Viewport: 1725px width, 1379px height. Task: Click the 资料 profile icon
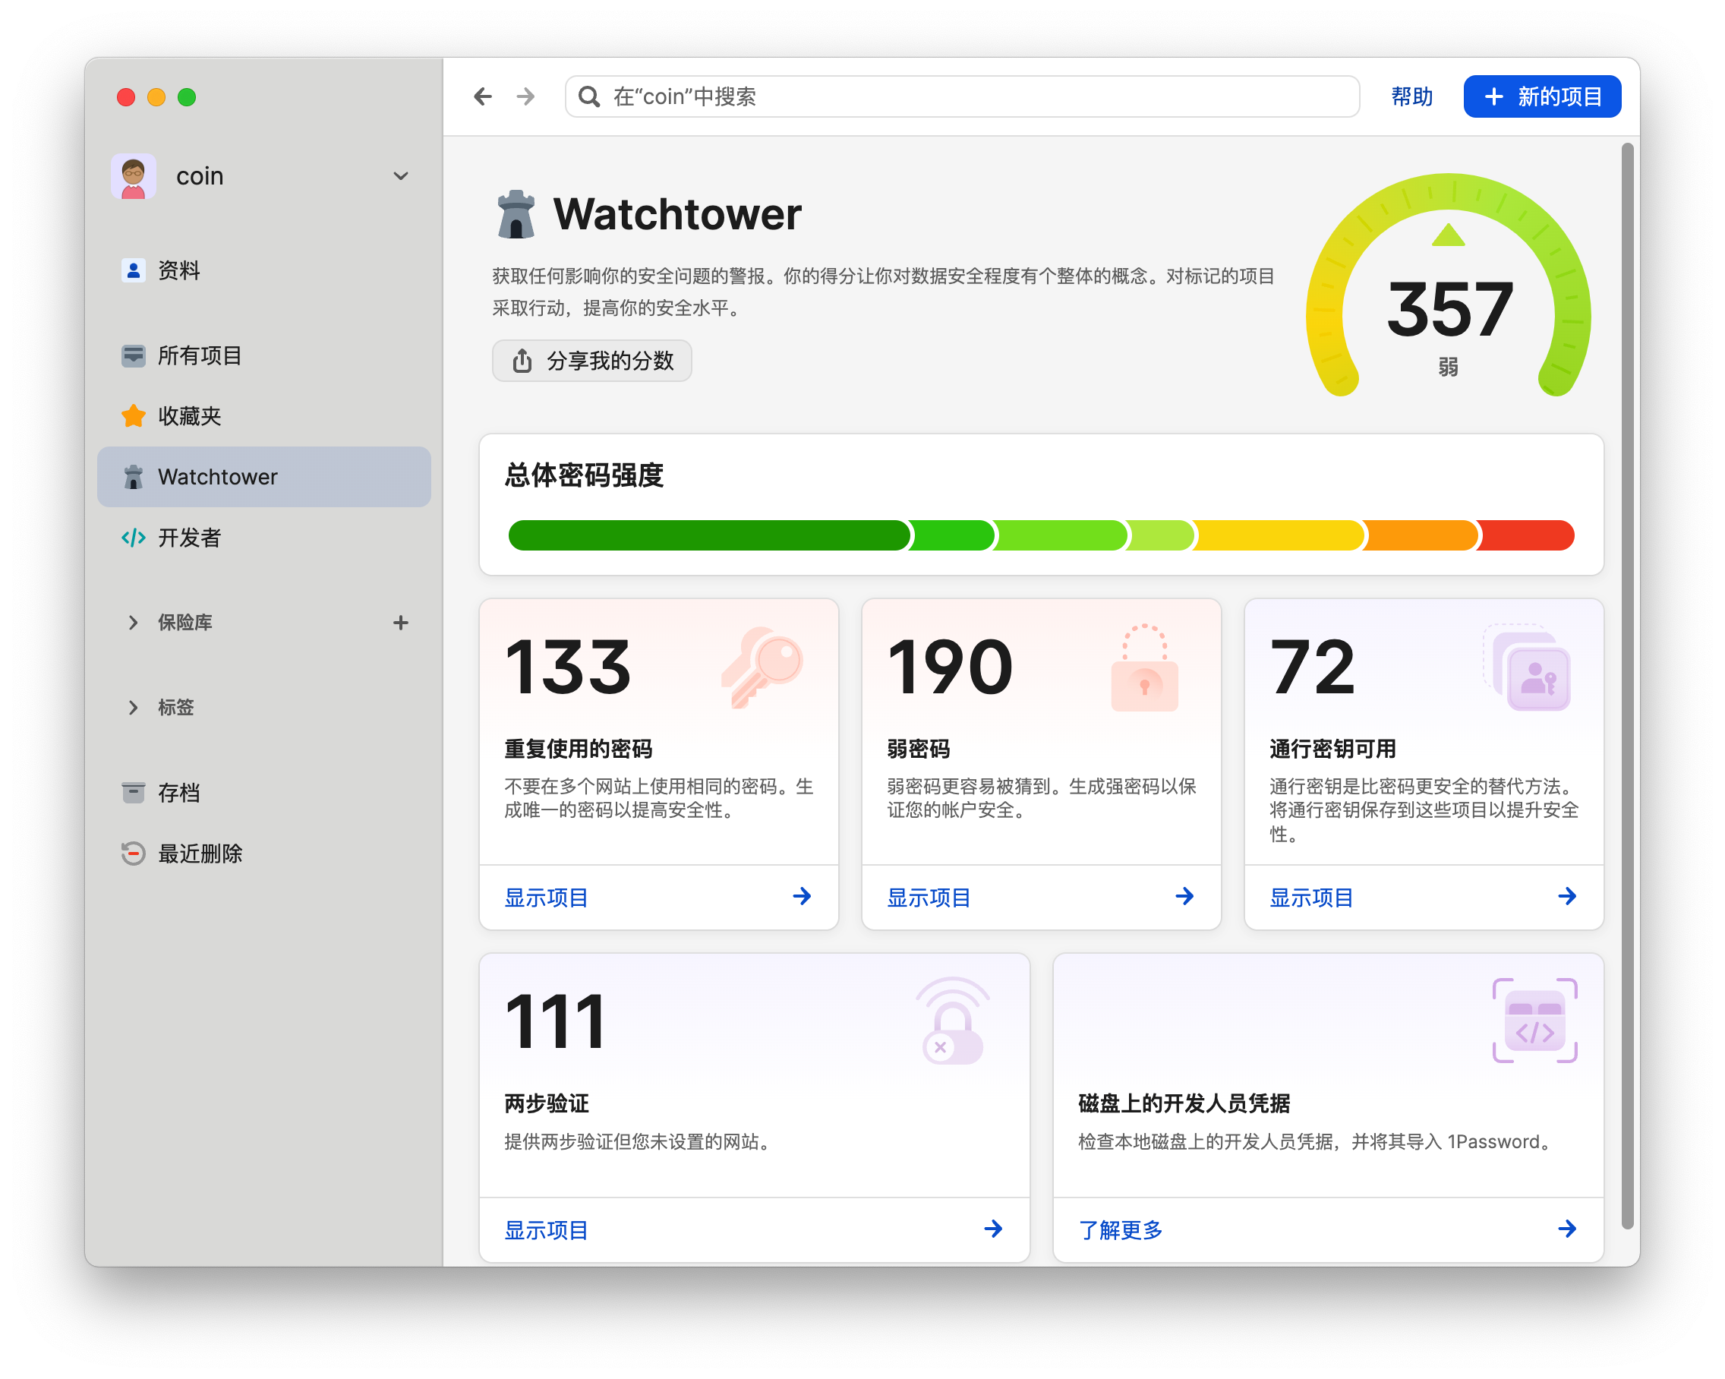click(x=133, y=270)
